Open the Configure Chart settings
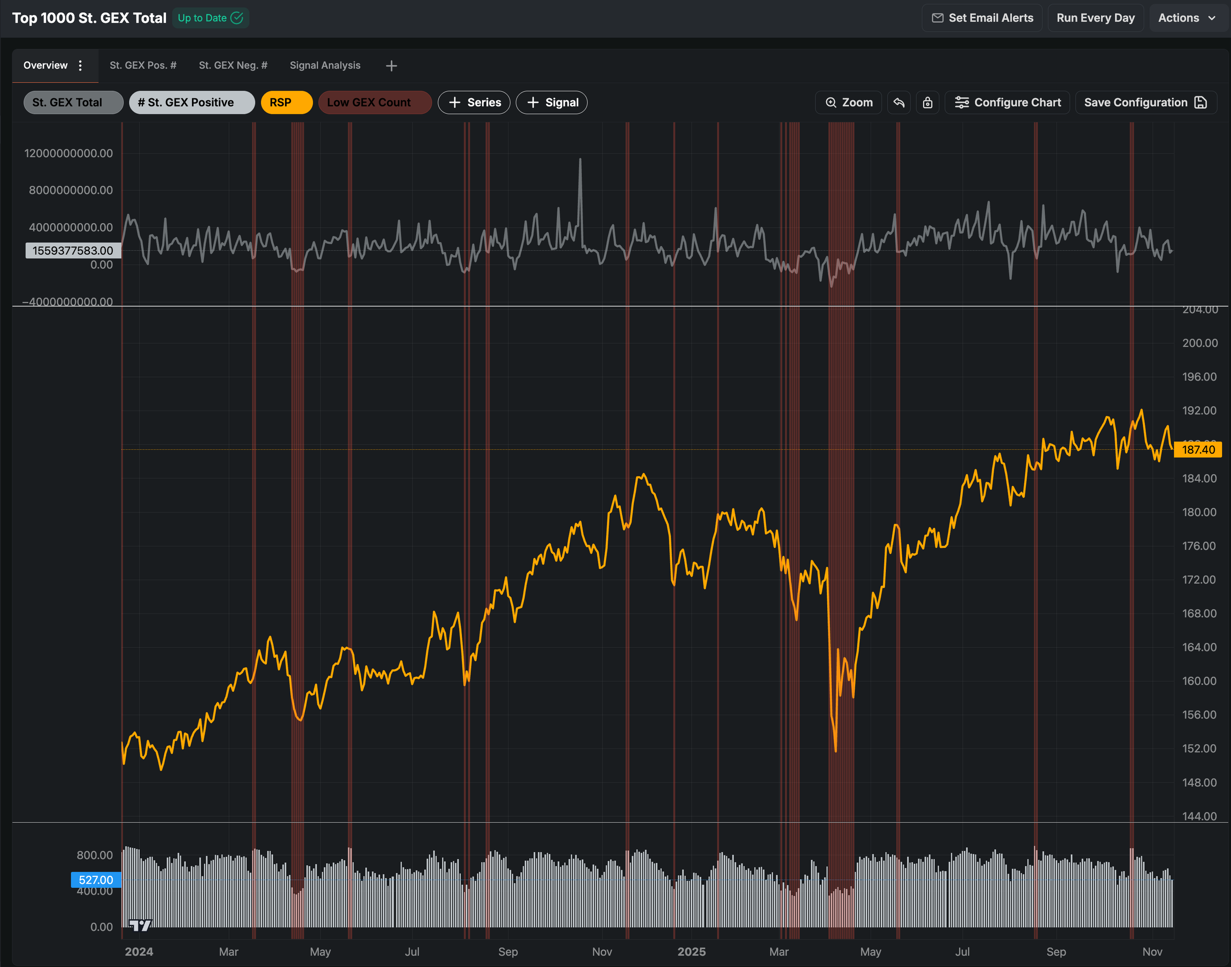Viewport: 1231px width, 967px height. coord(1007,102)
